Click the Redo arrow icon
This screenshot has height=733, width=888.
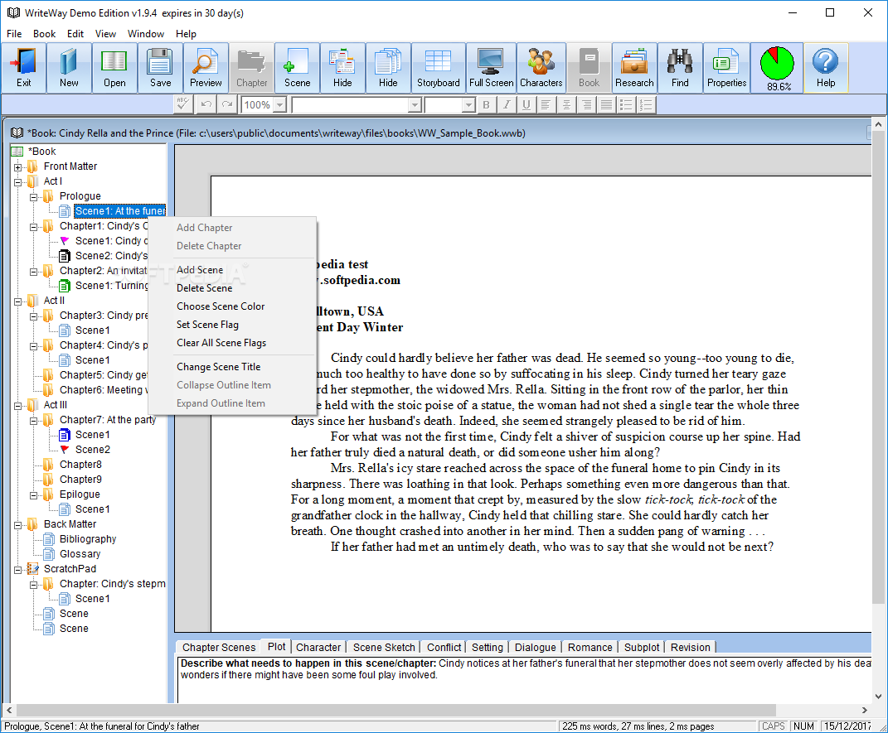(227, 104)
